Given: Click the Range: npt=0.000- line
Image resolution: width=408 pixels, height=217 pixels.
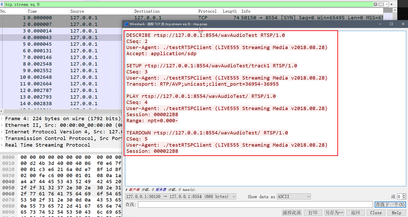Looking at the screenshot, I should (x=152, y=120).
